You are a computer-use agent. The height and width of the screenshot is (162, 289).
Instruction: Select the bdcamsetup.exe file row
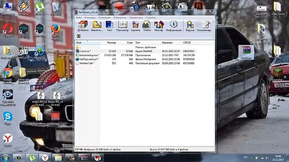(x=136, y=55)
